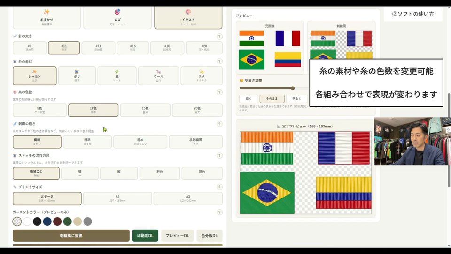Select needle size #20
This screenshot has width=451, height=254.
(x=204, y=48)
